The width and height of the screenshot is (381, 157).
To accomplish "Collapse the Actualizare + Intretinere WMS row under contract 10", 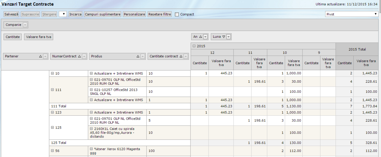I will (x=91, y=73).
